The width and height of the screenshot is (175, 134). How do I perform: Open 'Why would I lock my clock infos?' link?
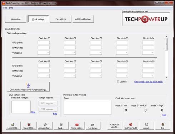pos(149,82)
